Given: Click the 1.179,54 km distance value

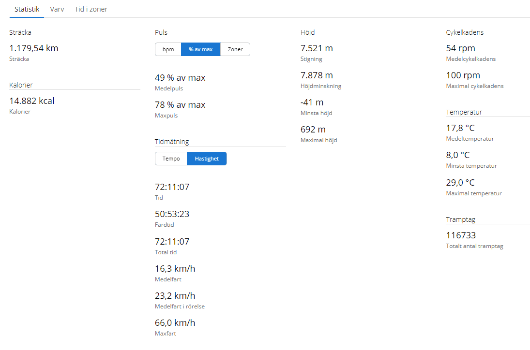Looking at the screenshot, I should 34,48.
